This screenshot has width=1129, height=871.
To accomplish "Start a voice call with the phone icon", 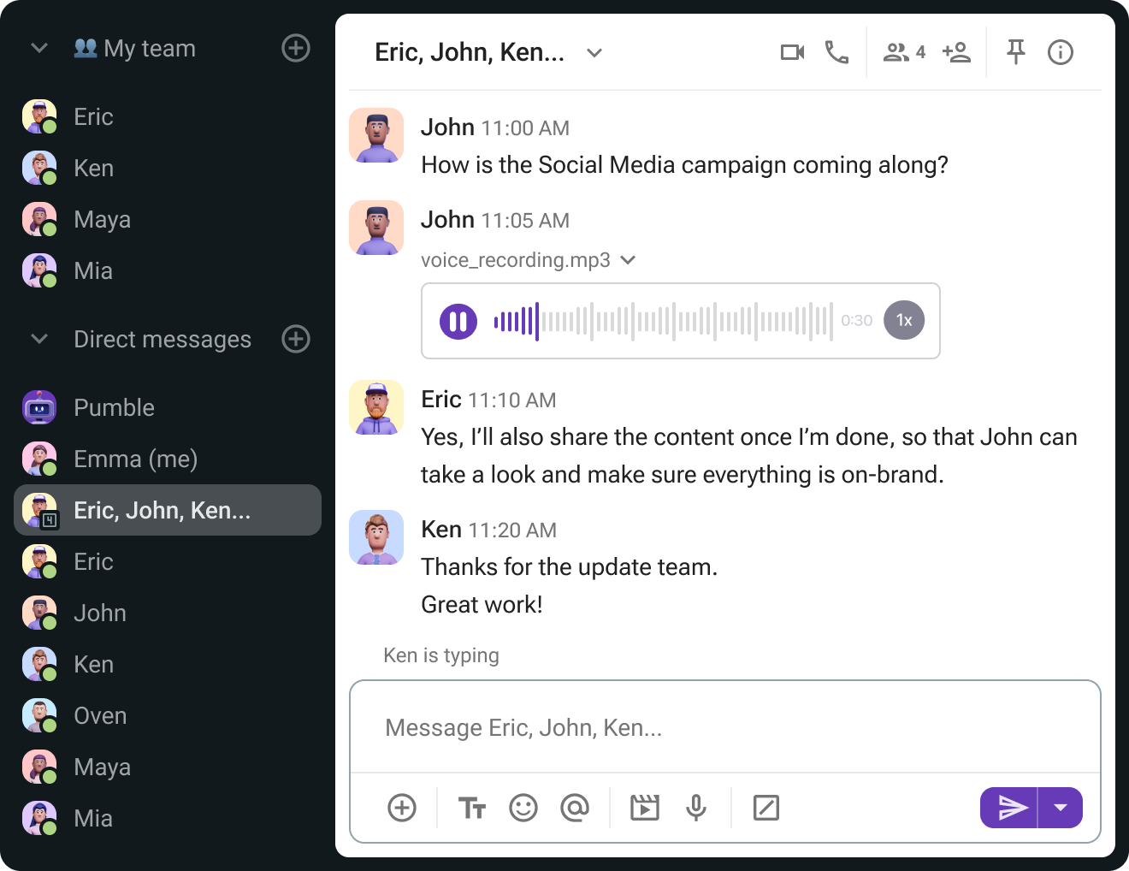I will 836,53.
